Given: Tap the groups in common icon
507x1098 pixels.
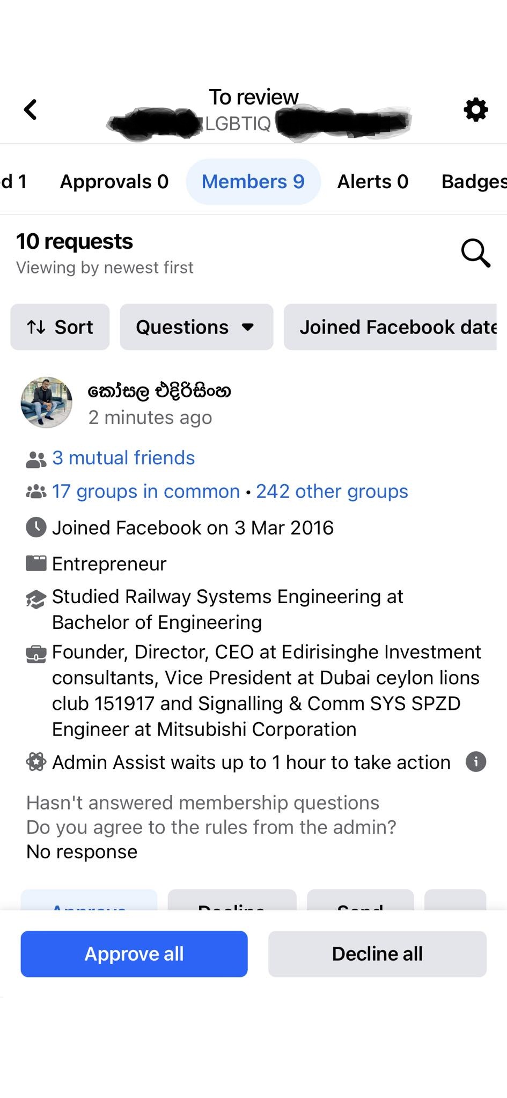Looking at the screenshot, I should [x=36, y=492].
